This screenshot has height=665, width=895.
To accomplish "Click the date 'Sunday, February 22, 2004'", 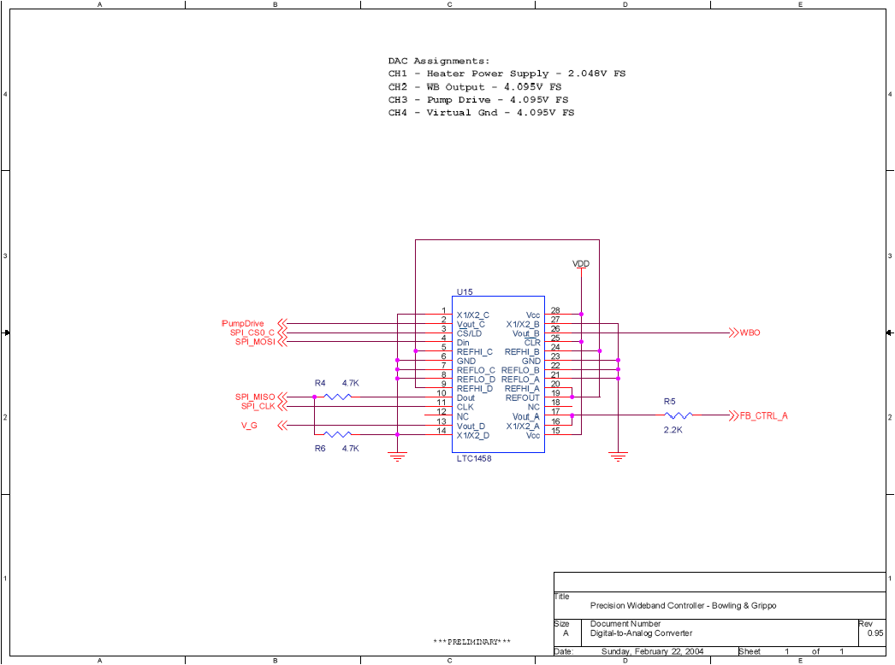I will 652,651.
